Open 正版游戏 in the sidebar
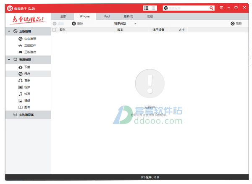Image resolution: width=252 pixels, height=184 pixels. click(x=27, y=52)
